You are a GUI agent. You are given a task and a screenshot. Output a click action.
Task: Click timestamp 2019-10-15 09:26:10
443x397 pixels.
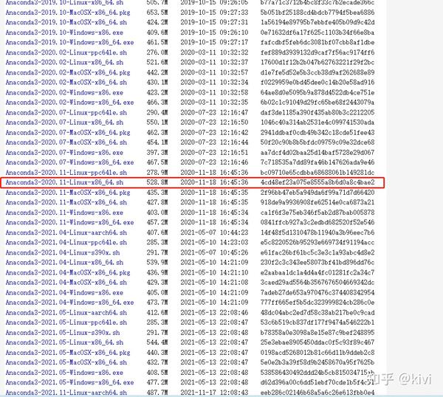[214, 32]
